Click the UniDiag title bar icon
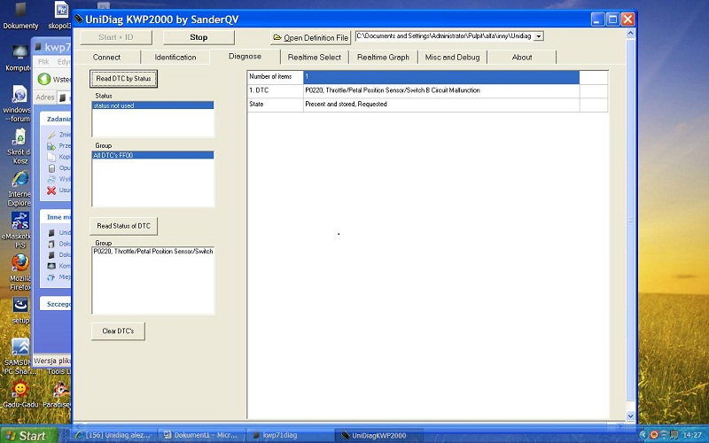 pyautogui.click(x=79, y=19)
